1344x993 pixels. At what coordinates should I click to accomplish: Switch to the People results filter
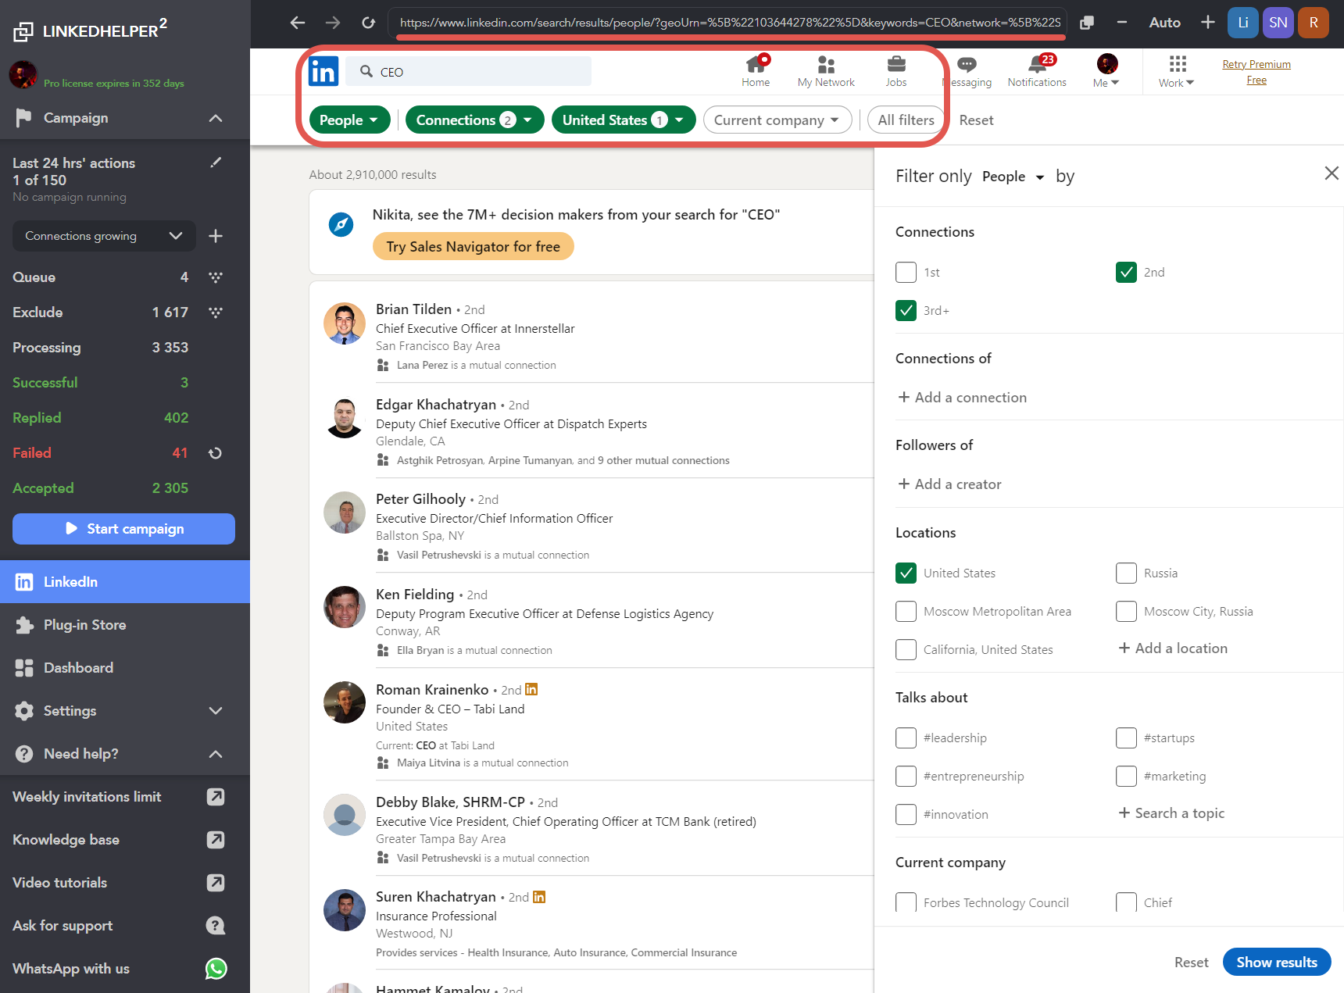349,120
